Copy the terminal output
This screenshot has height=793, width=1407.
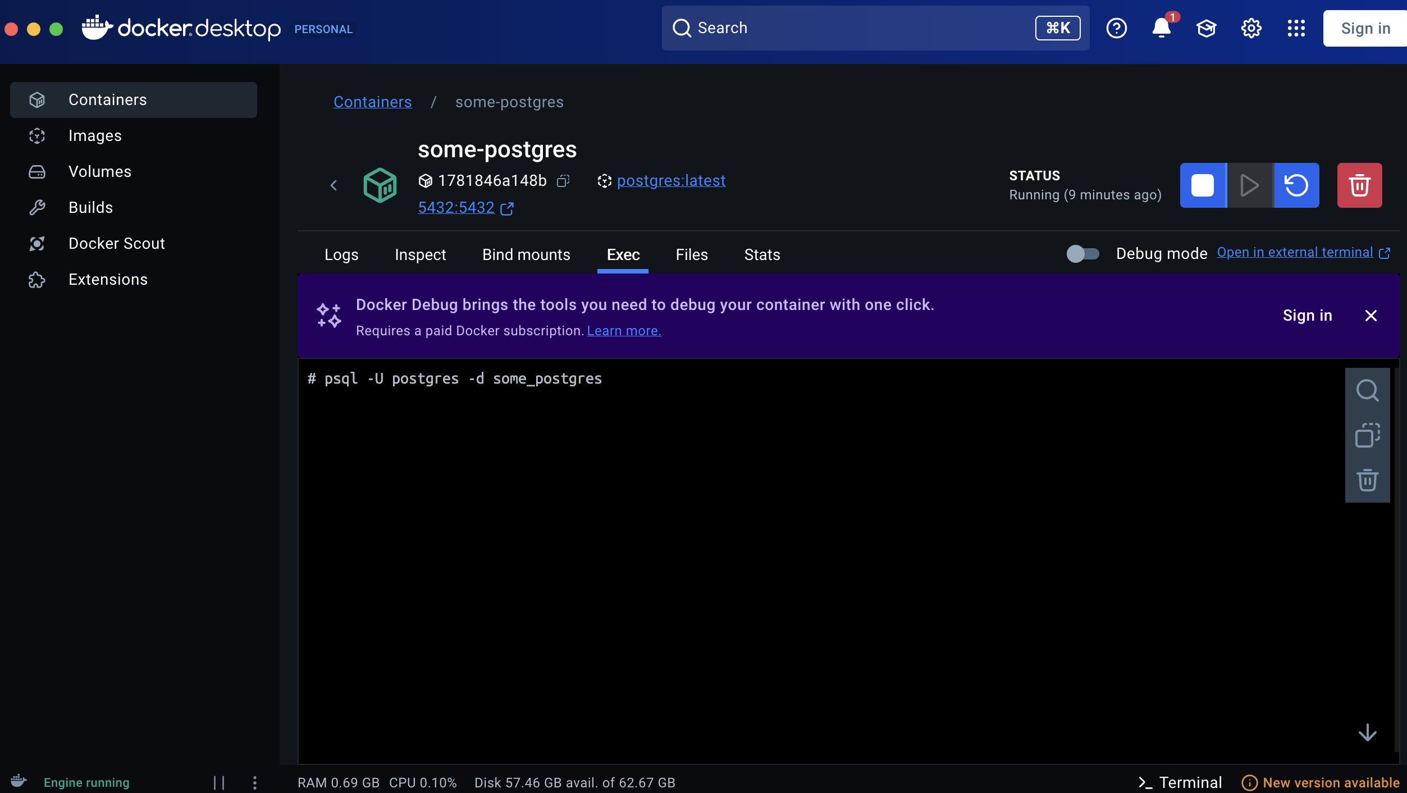point(1368,434)
